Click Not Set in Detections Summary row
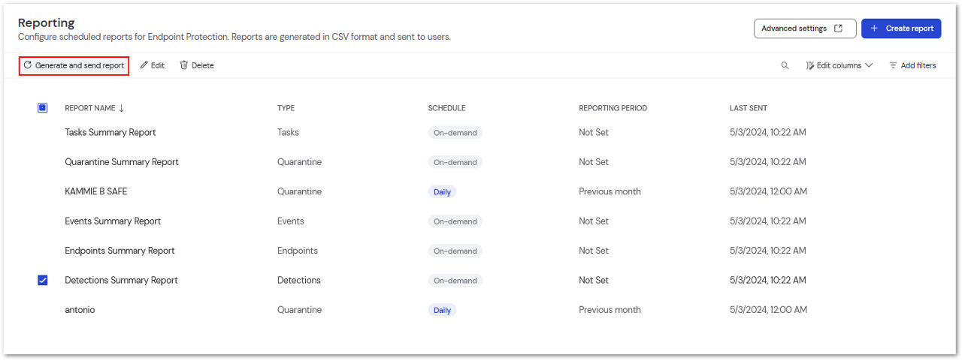This screenshot has width=962, height=361. 594,280
